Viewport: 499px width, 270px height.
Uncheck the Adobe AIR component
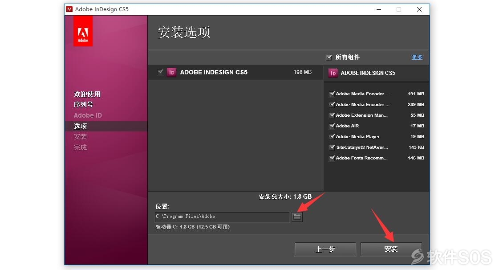332,126
